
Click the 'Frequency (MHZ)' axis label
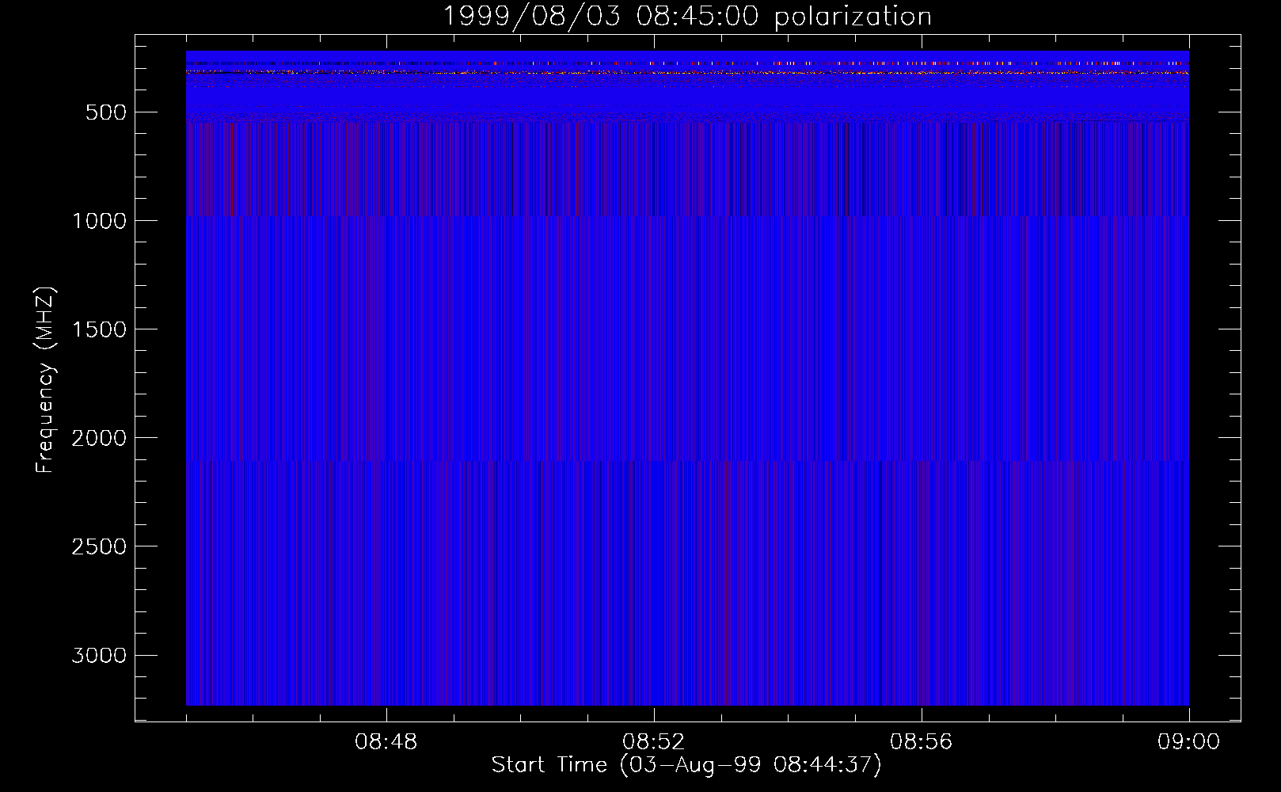point(45,380)
